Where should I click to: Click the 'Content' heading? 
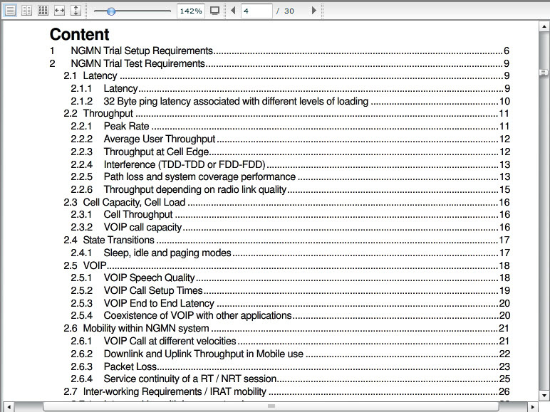80,34
